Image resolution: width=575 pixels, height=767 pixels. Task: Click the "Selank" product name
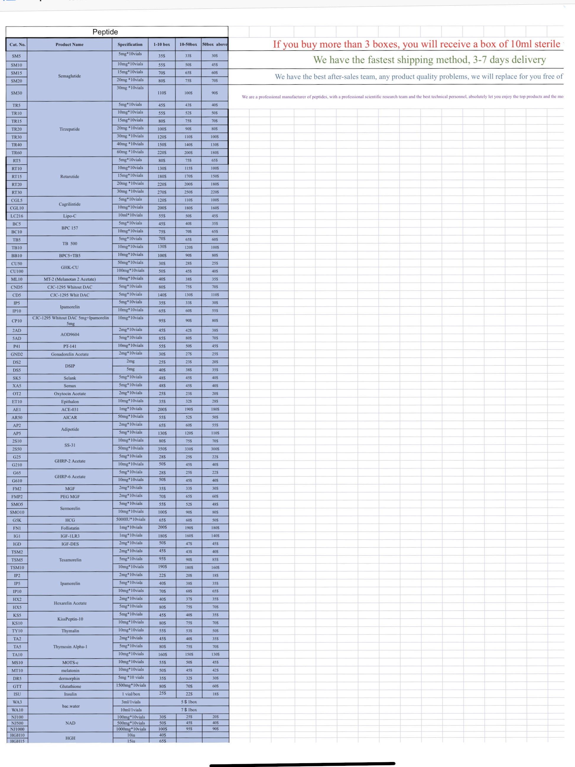click(70, 378)
